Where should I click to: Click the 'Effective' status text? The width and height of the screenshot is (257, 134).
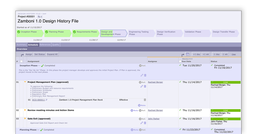[x=123, y=100]
